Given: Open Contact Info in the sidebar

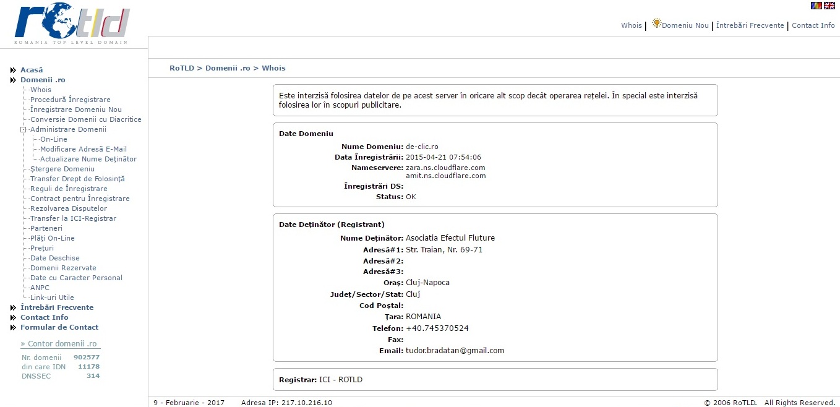Looking at the screenshot, I should coord(45,318).
